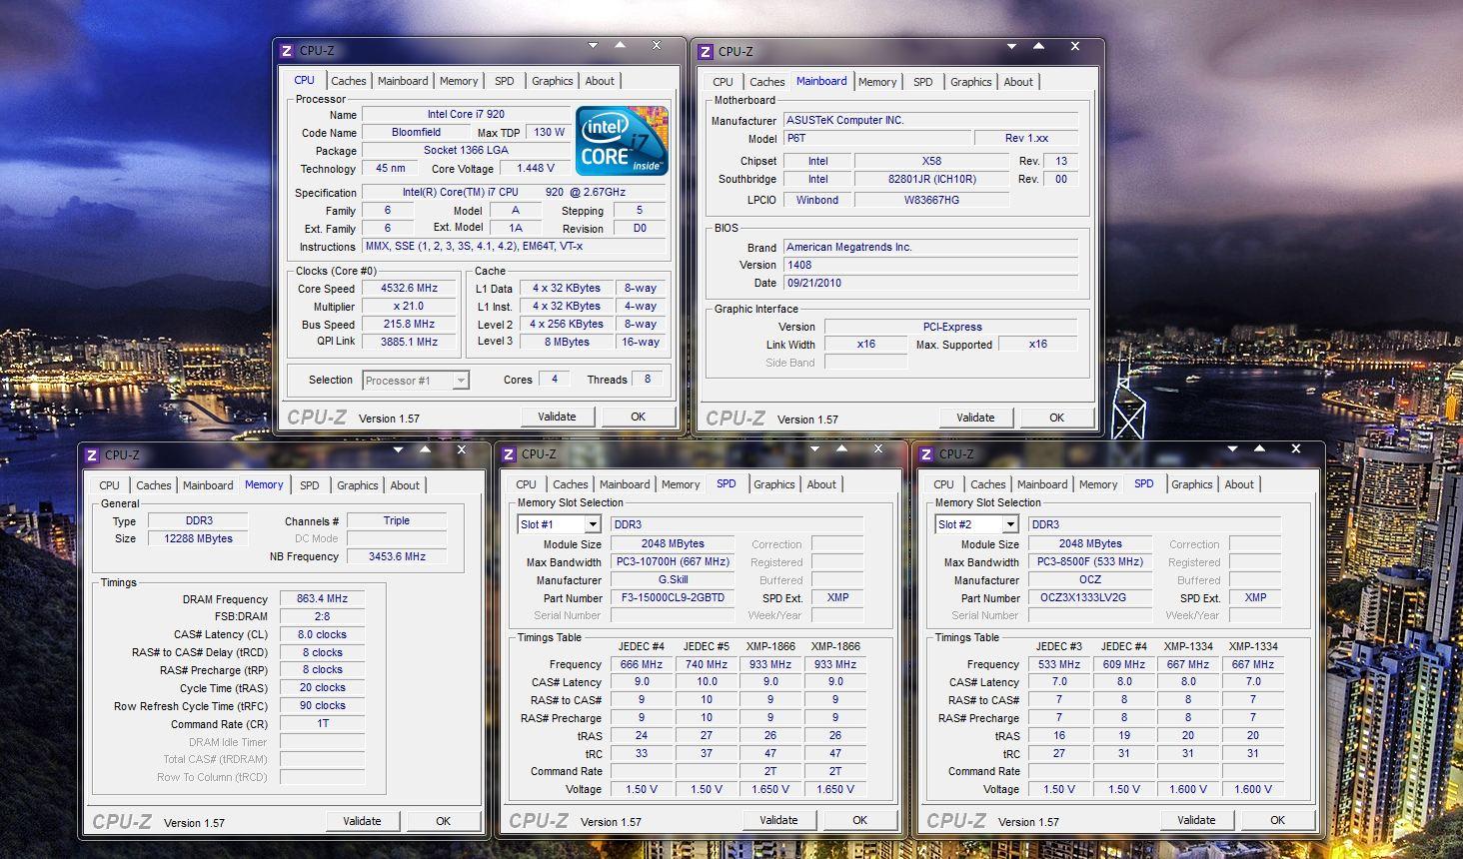The image size is (1463, 859).
Task: Open the Graphics tab in the Mainboard window
Action: pos(971,82)
